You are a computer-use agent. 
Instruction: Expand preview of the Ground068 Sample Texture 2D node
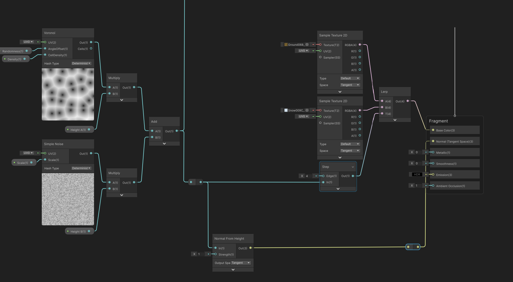pos(340,92)
